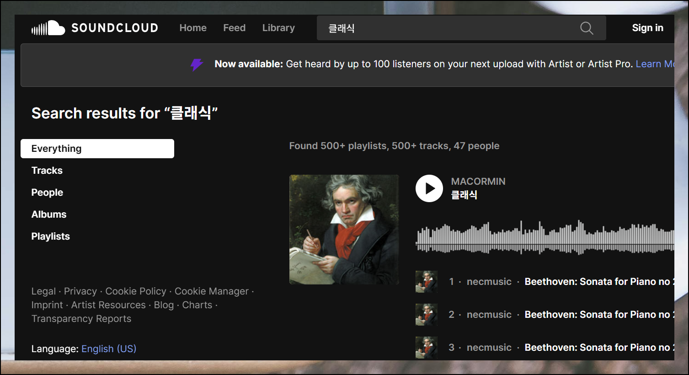The height and width of the screenshot is (375, 689).
Task: Open the Artist Resources link
Action: coord(108,305)
